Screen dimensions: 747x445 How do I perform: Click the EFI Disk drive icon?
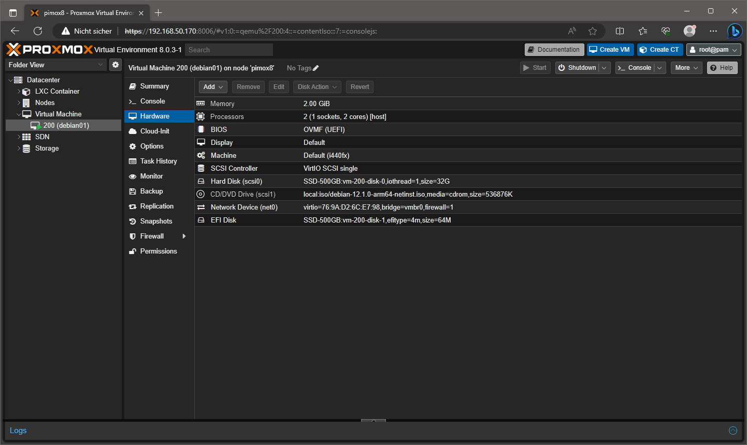pyautogui.click(x=201, y=220)
